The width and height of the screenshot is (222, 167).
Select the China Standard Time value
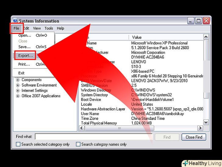[x=148, y=118]
